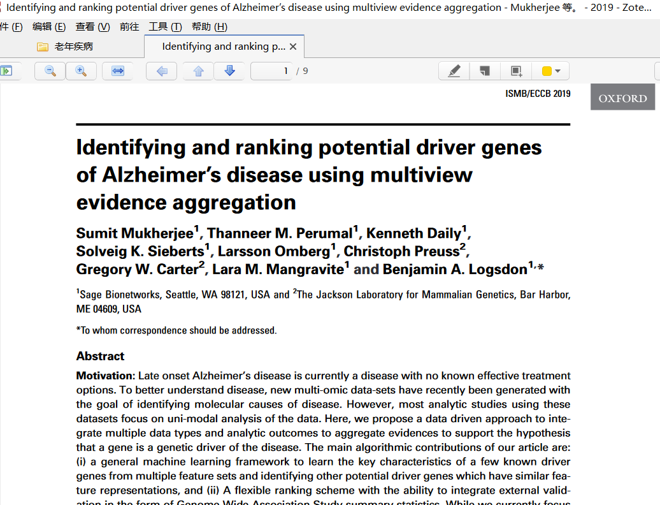Select the highlight text tool
Image resolution: width=660 pixels, height=505 pixels.
click(454, 71)
